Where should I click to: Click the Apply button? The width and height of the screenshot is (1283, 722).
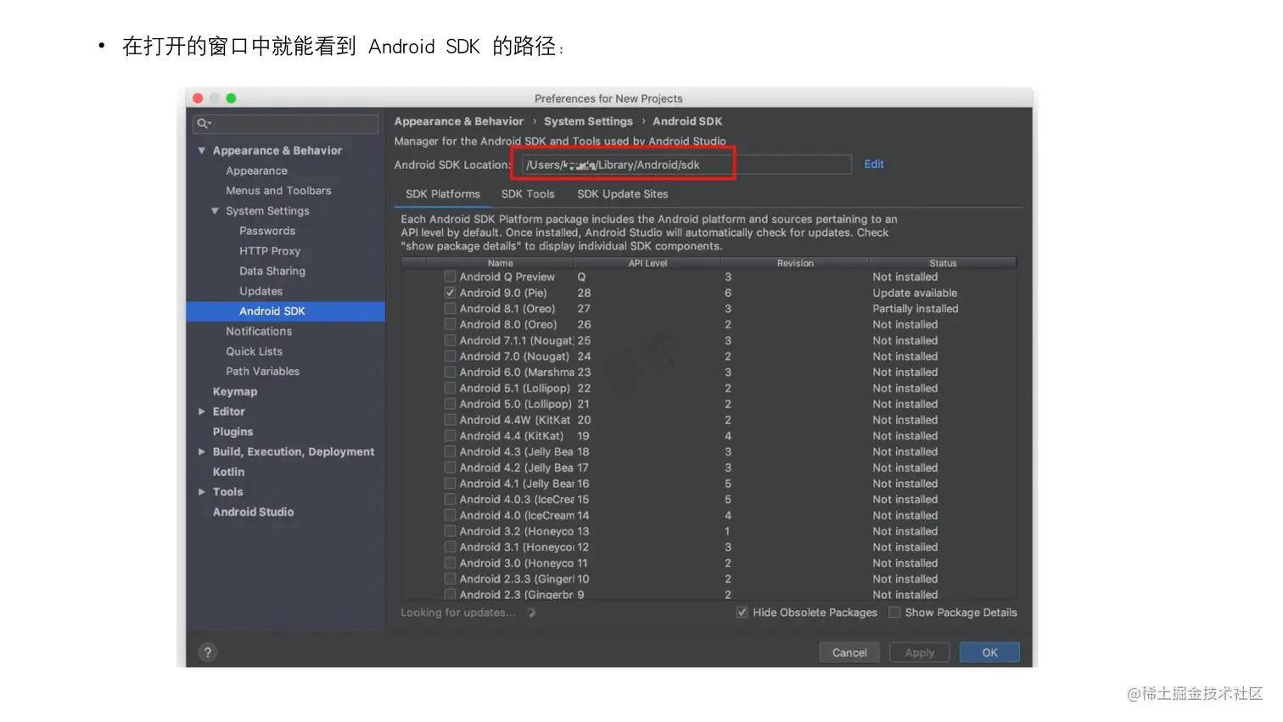coord(919,652)
